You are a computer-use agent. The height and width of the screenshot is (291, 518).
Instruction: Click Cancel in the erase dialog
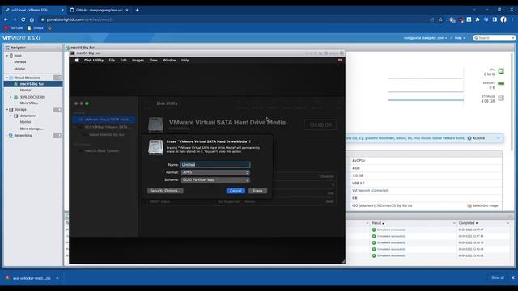click(236, 191)
